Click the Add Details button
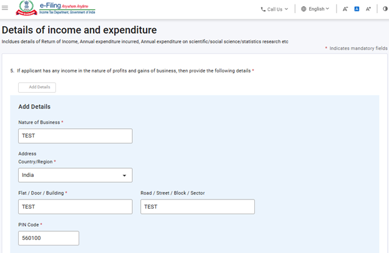Image resolution: width=389 pixels, height=253 pixels. point(37,87)
